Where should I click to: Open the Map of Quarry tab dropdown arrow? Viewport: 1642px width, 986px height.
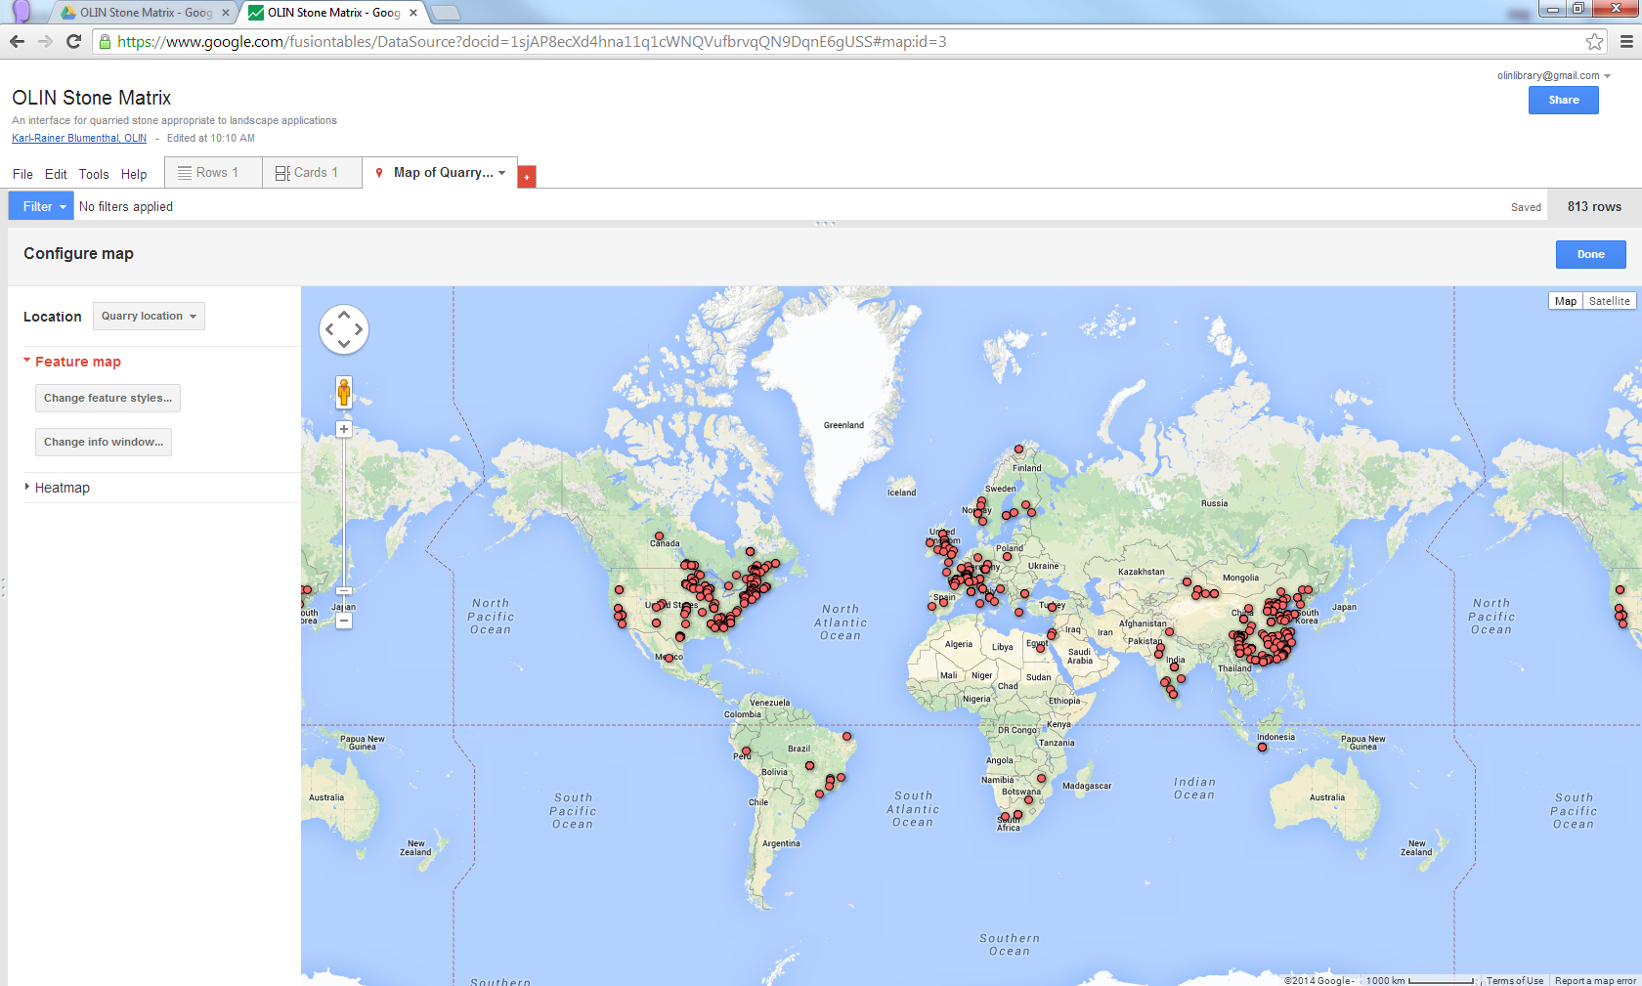pos(502,173)
